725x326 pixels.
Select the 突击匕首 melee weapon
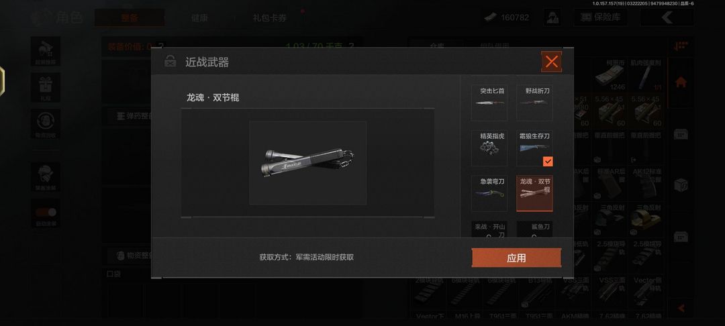[x=489, y=103]
